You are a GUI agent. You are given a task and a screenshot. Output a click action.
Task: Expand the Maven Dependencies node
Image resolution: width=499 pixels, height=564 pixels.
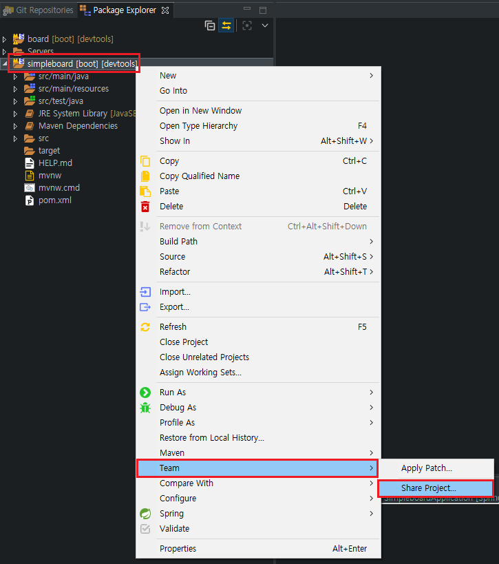point(15,126)
